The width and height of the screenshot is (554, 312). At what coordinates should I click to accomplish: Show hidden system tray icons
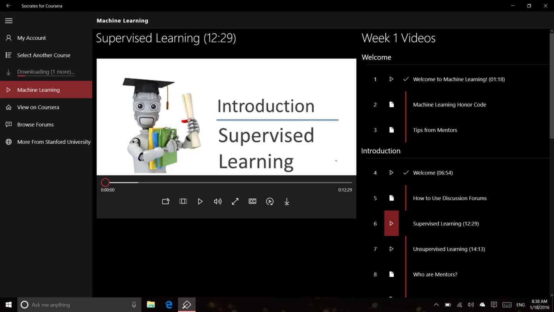436,305
